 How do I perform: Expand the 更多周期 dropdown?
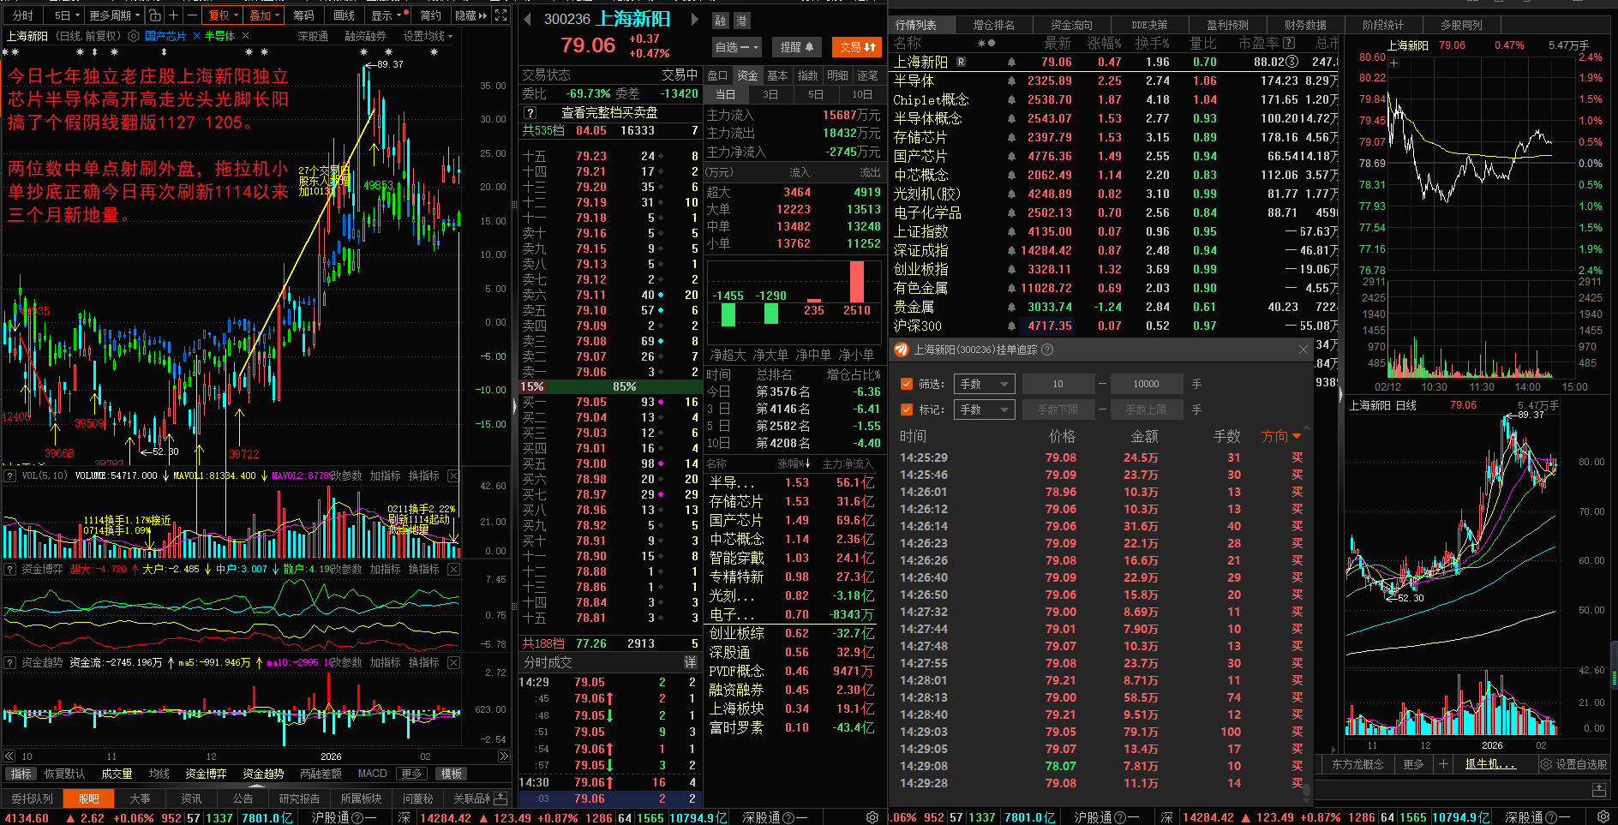coord(114,15)
